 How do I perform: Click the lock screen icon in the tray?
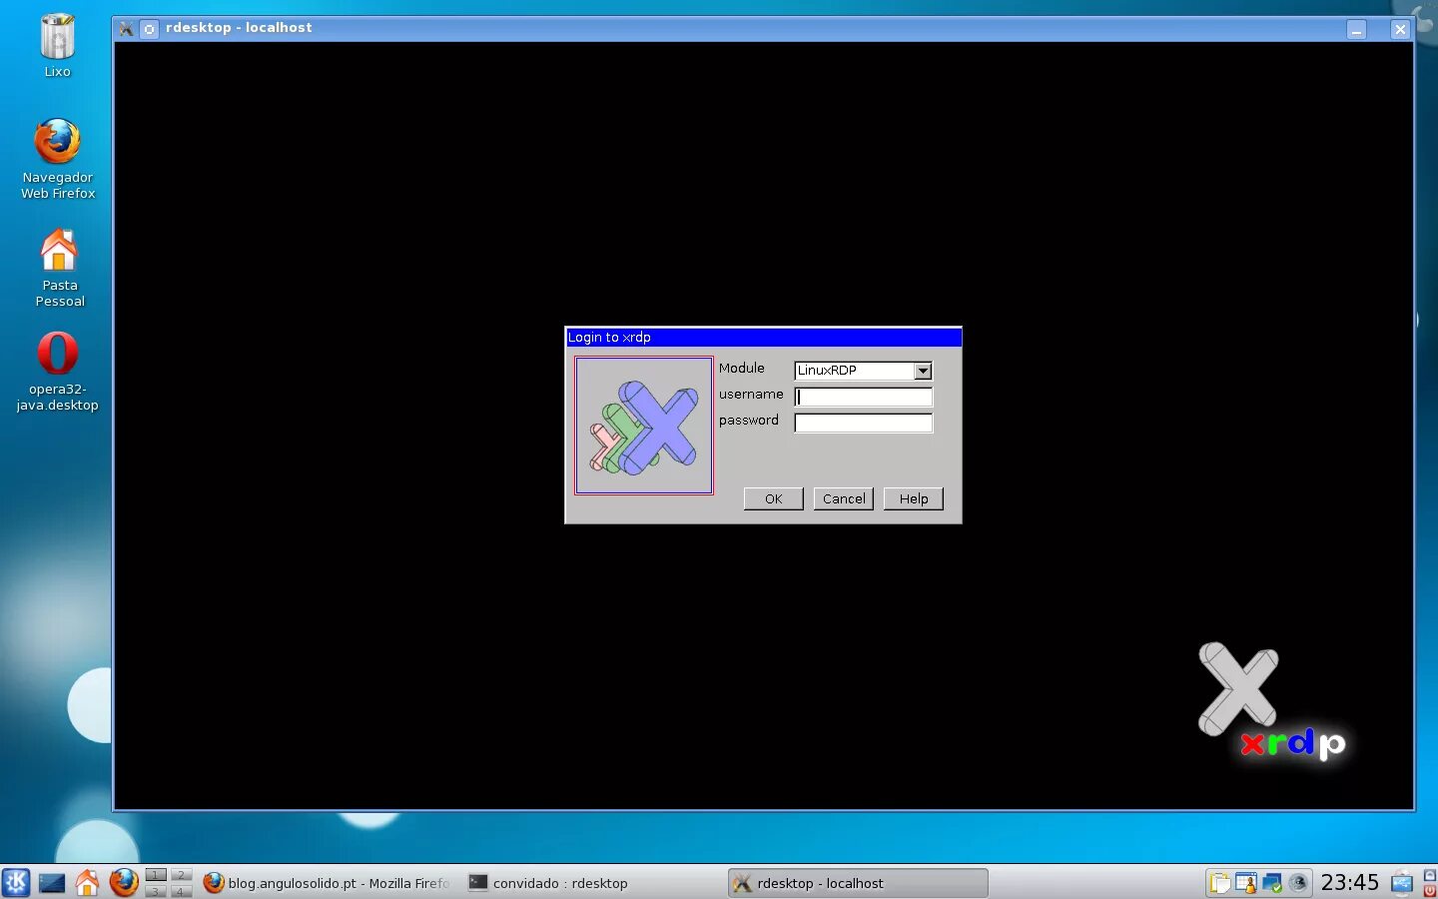coord(1429,874)
